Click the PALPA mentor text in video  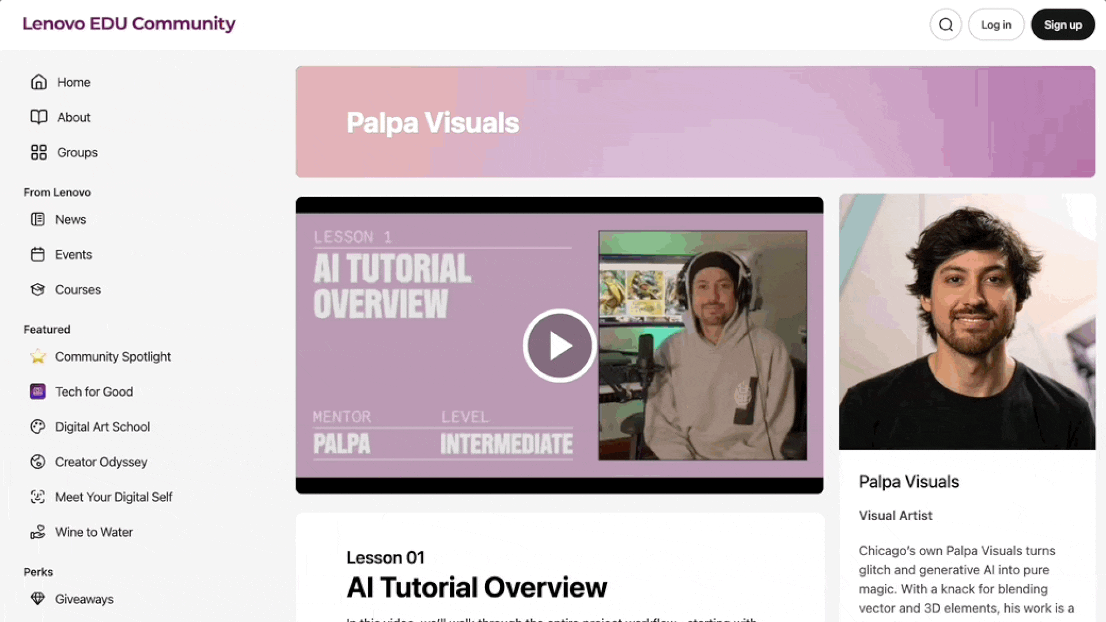pos(342,444)
